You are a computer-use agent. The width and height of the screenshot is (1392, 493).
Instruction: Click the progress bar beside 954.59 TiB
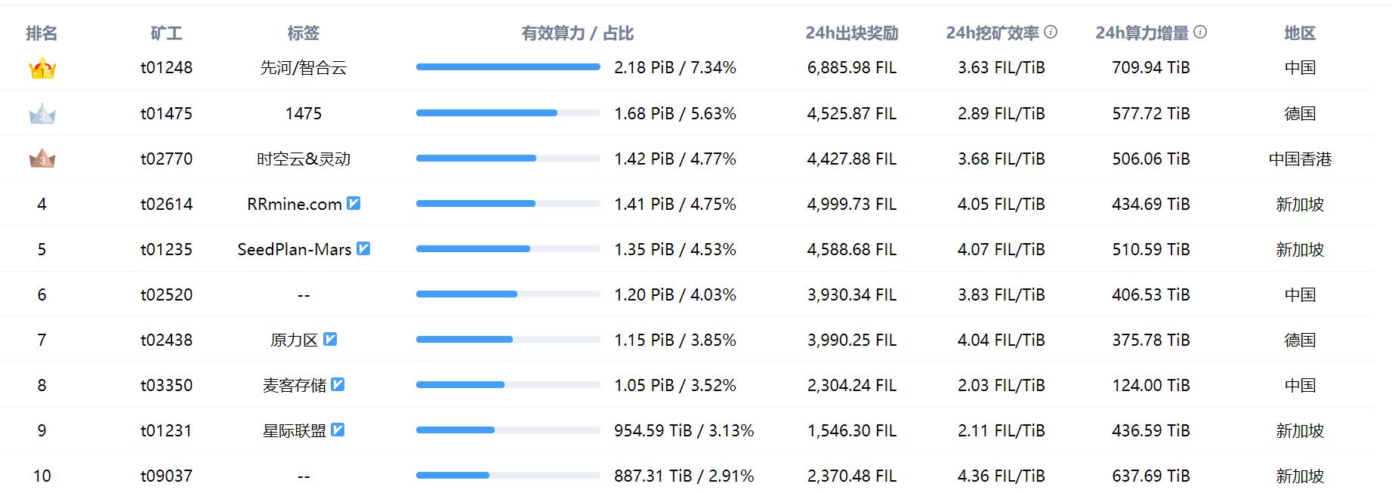pos(506,430)
